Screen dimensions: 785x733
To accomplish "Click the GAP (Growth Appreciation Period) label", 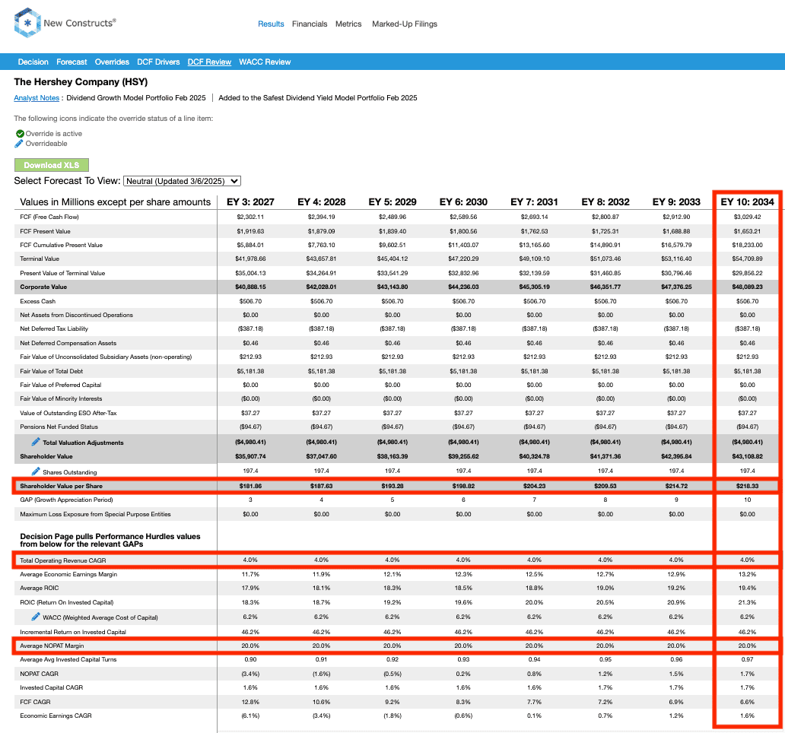I will click(x=67, y=500).
